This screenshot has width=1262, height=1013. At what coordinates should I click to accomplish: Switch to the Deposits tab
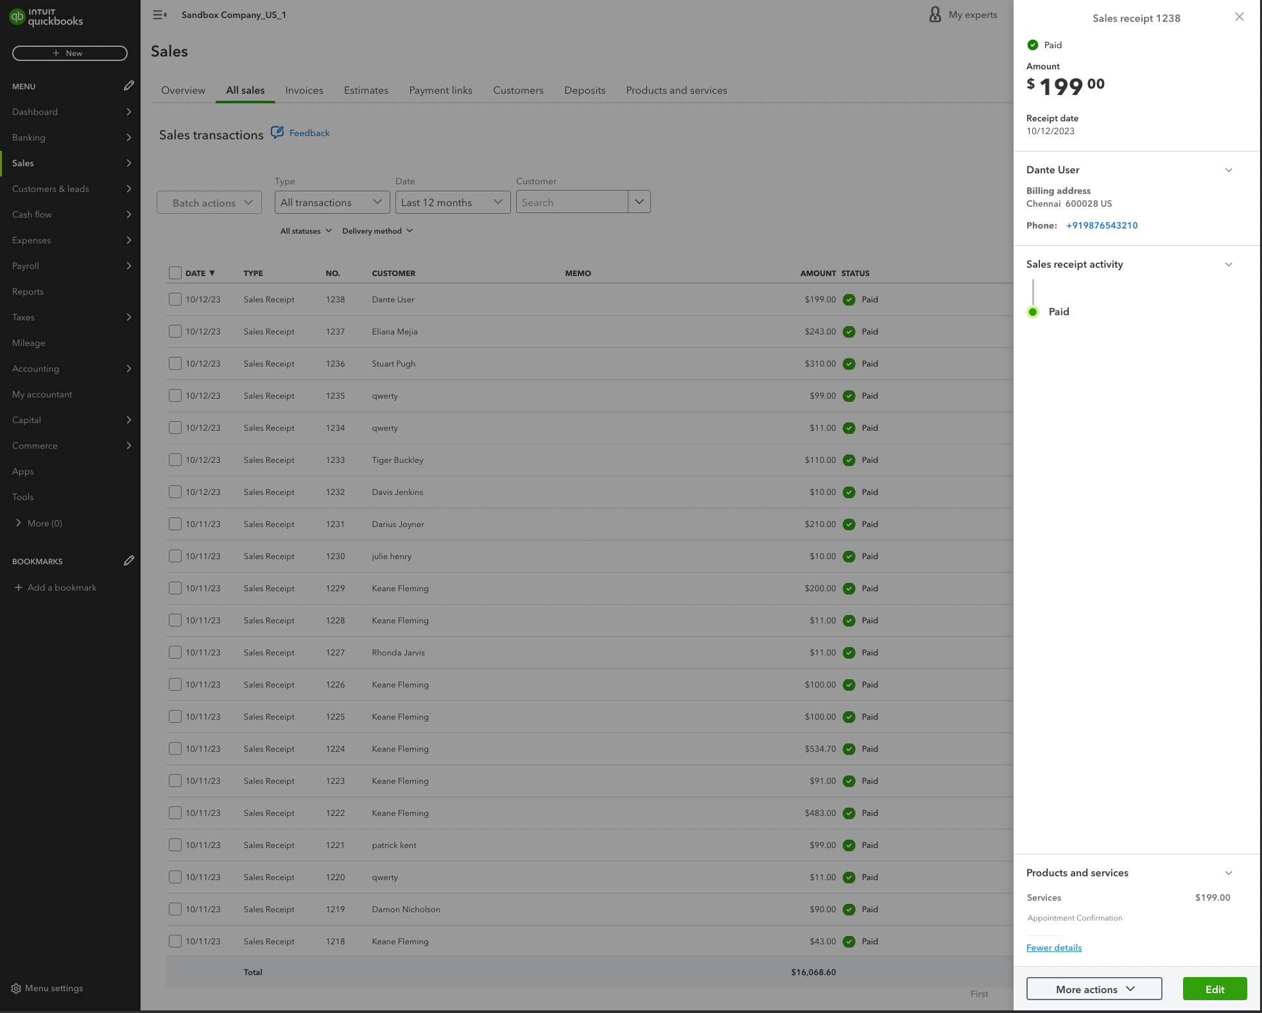(585, 91)
